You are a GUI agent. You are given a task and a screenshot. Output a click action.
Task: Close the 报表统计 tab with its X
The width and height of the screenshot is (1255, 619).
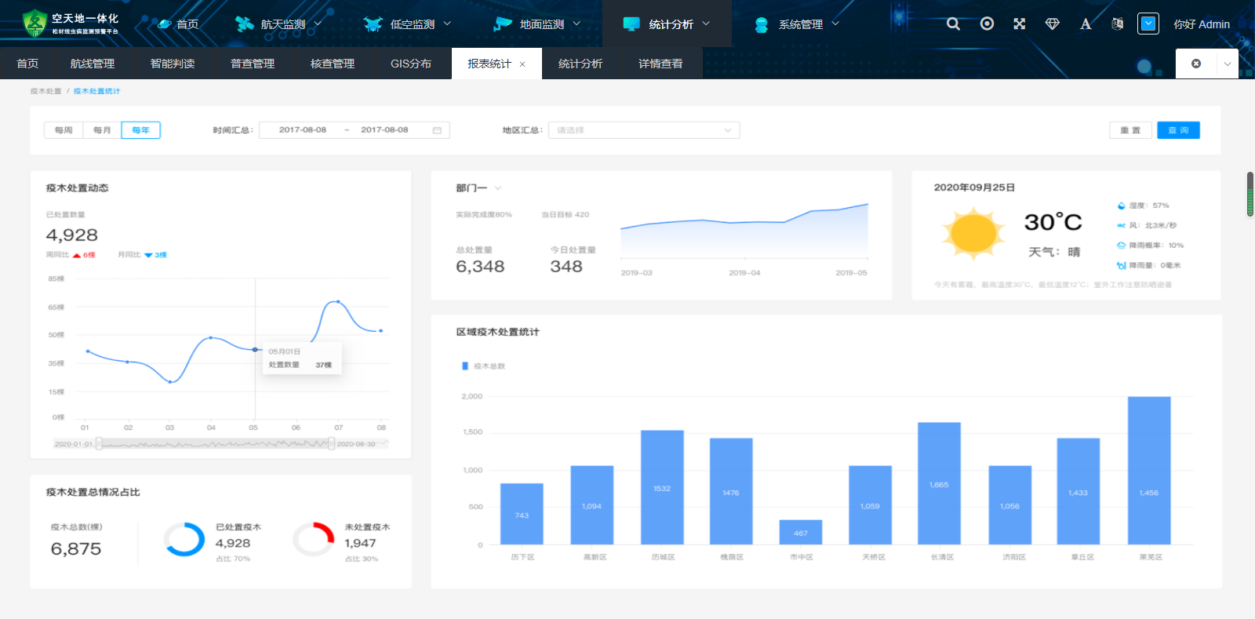click(522, 64)
